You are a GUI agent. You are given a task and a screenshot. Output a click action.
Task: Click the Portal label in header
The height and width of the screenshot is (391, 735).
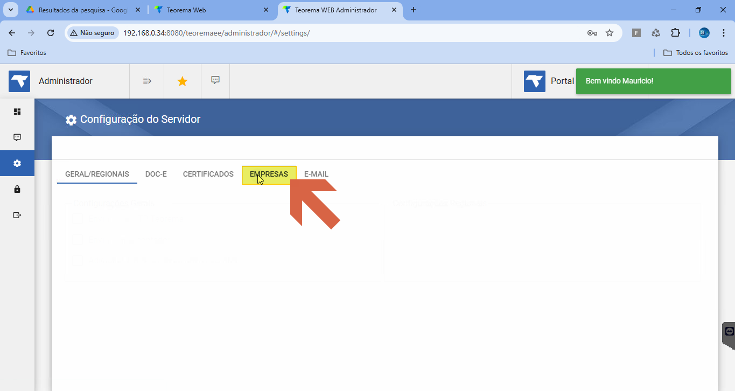coord(562,81)
